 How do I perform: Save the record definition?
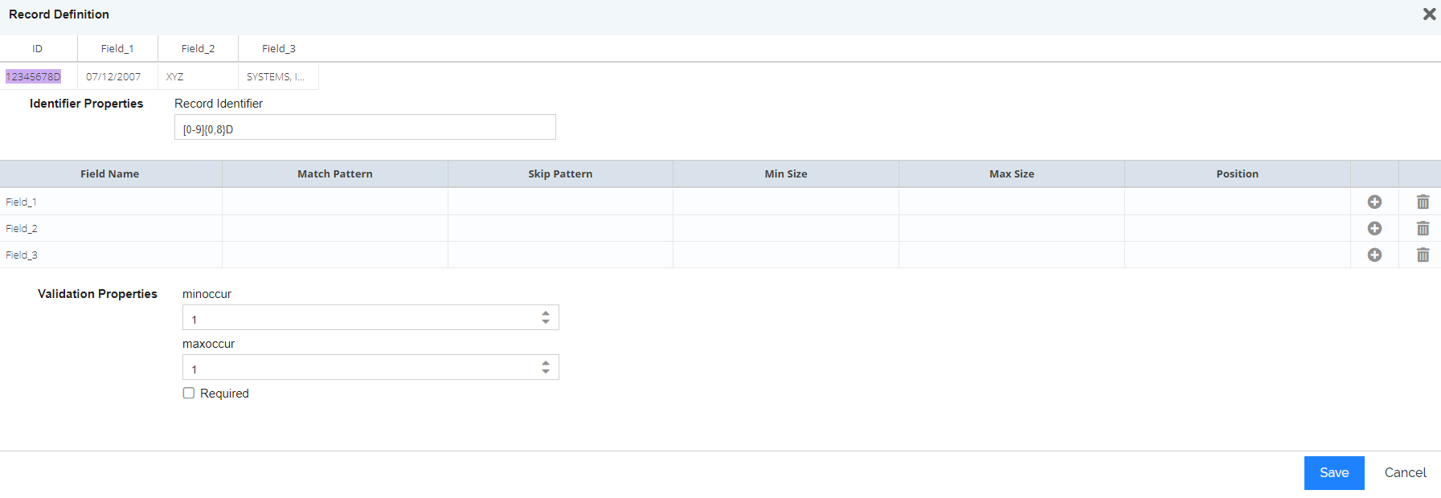[x=1334, y=473]
